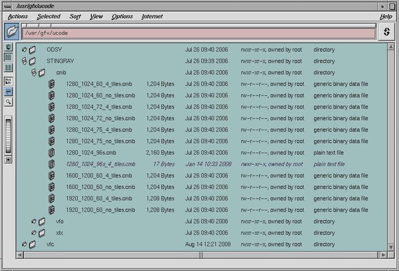
Task: Collapse the cmb subdirectory listing
Action: tap(34, 72)
